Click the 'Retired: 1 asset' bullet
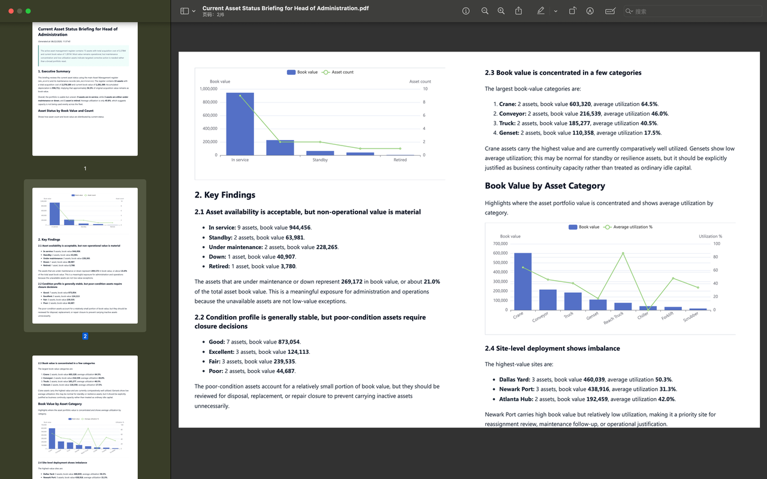This screenshot has height=479, width=767. tap(252, 266)
